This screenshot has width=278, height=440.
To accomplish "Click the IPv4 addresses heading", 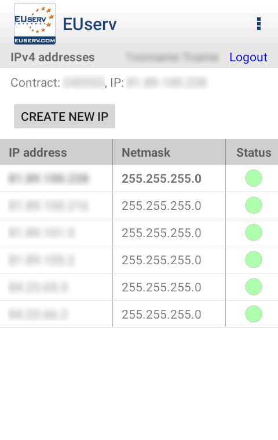I will (x=53, y=57).
